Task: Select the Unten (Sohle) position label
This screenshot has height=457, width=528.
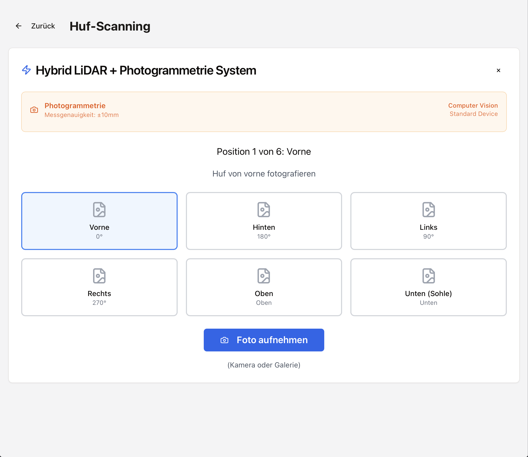Action: (x=428, y=294)
